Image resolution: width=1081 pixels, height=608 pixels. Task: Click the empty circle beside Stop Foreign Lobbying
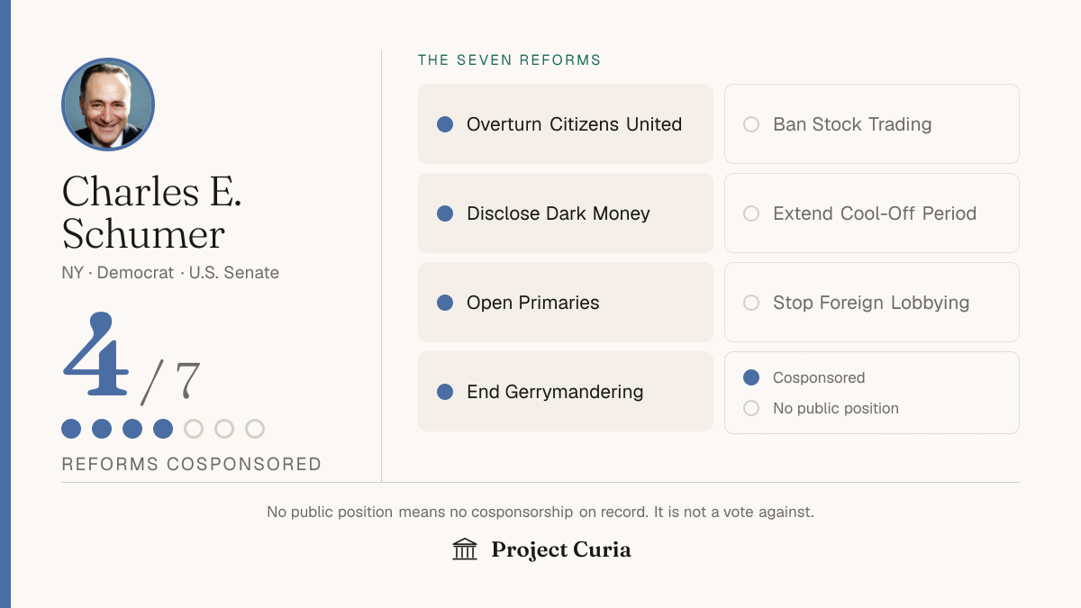[x=751, y=303]
